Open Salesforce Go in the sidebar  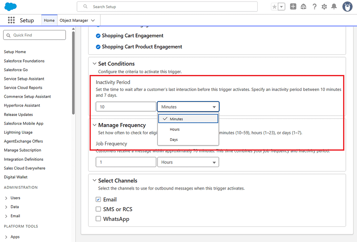[x=16, y=70]
